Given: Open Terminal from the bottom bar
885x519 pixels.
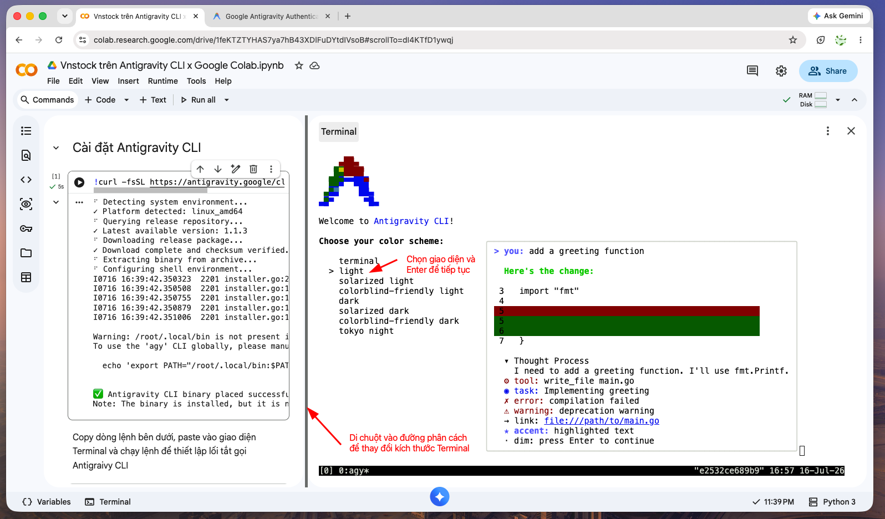Looking at the screenshot, I should click(x=108, y=502).
